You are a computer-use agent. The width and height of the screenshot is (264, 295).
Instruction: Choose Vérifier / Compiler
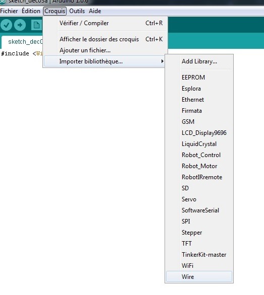(105, 23)
